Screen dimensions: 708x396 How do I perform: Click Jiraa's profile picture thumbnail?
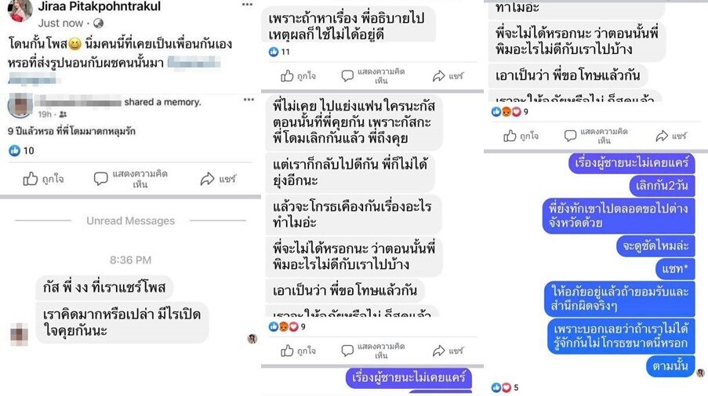[20, 11]
